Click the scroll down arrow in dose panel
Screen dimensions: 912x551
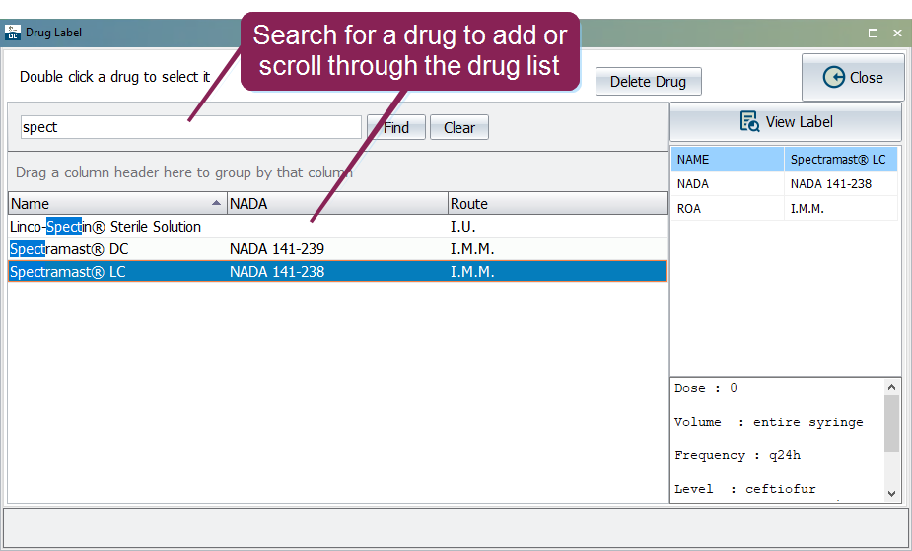891,494
